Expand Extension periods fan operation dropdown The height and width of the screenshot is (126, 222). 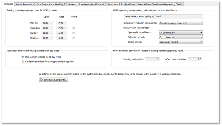coord(180,37)
